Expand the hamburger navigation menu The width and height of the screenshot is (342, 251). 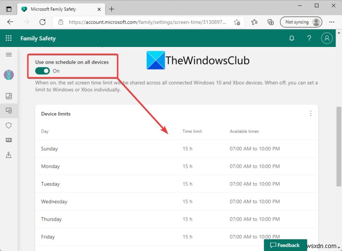(x=9, y=55)
